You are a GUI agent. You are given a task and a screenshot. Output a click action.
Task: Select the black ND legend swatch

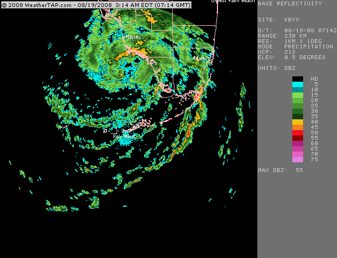[298, 79]
